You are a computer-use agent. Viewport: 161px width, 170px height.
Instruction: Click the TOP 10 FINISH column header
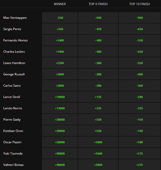pos(139,4)
